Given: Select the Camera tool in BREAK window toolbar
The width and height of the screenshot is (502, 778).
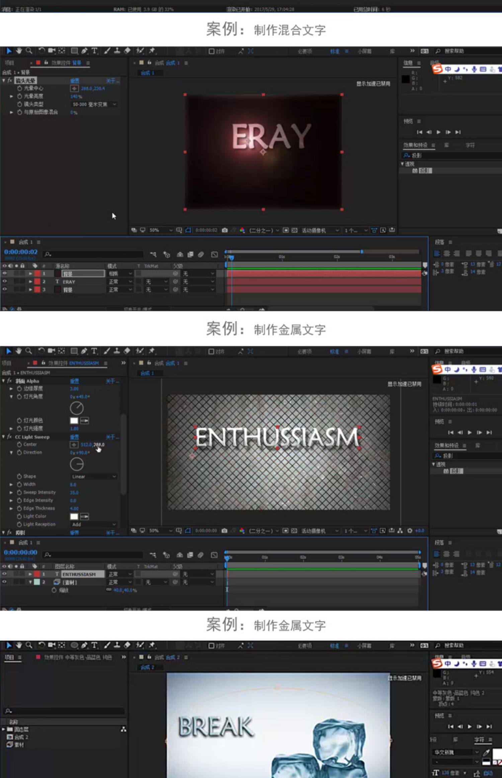Looking at the screenshot, I should pos(52,645).
